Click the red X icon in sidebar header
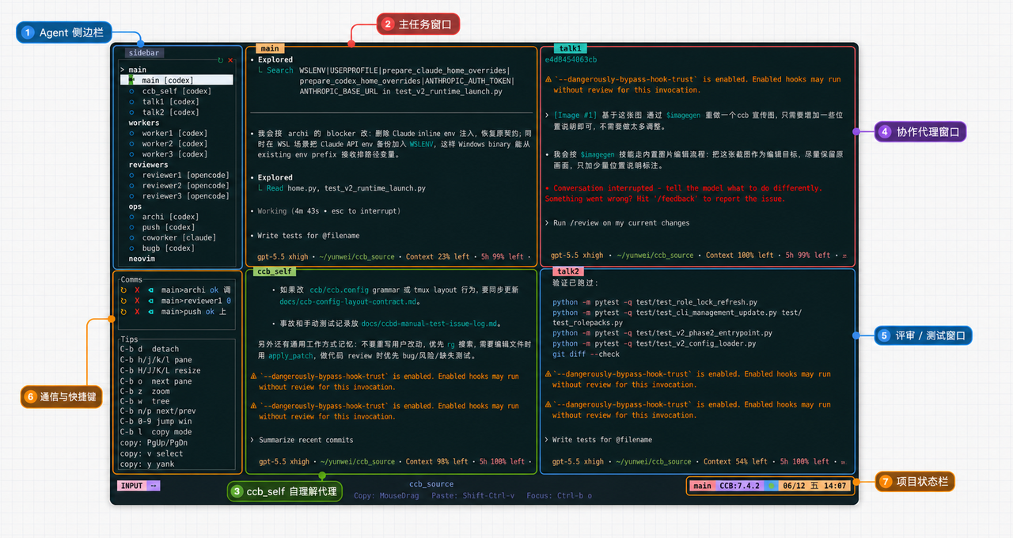The height and width of the screenshot is (538, 1013). coord(230,60)
